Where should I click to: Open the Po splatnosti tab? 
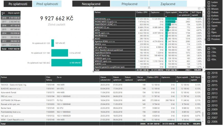pyautogui.click(x=16, y=4)
